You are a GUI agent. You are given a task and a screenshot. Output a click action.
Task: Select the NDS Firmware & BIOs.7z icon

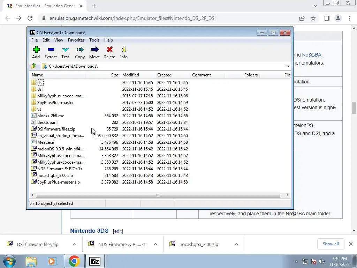point(34,169)
